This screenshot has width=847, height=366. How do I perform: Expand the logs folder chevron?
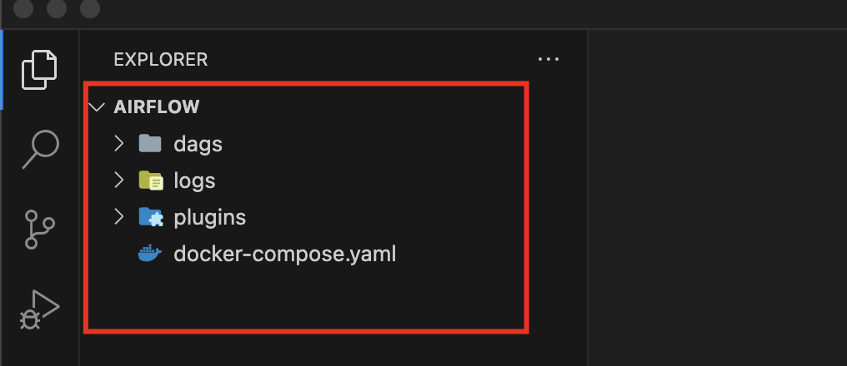(x=119, y=180)
